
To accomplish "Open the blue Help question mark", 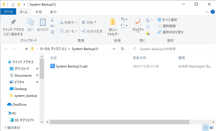I will point(213,12).
